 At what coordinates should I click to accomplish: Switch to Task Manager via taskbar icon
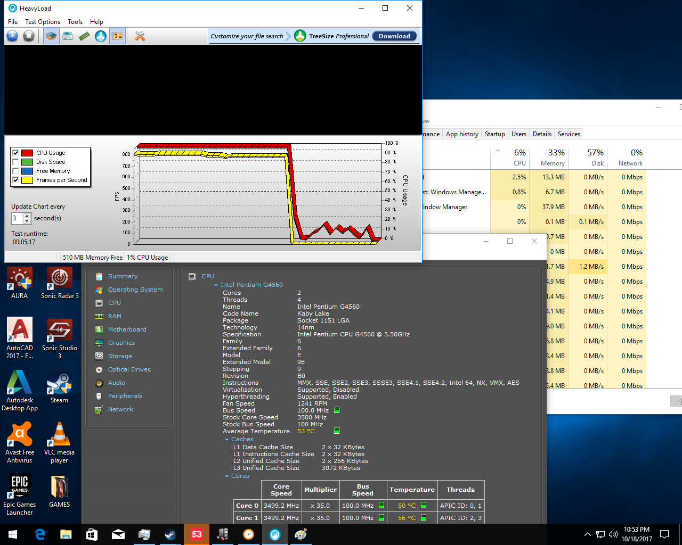coord(144,534)
